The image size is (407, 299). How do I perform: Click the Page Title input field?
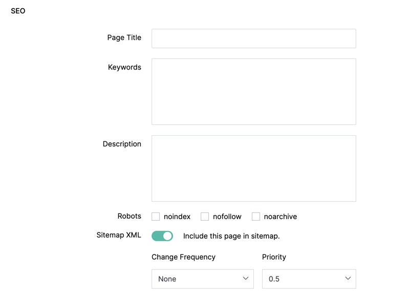coord(253,38)
